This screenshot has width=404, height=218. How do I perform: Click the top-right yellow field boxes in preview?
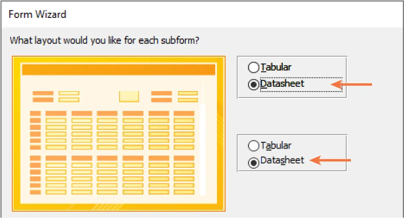click(x=187, y=96)
